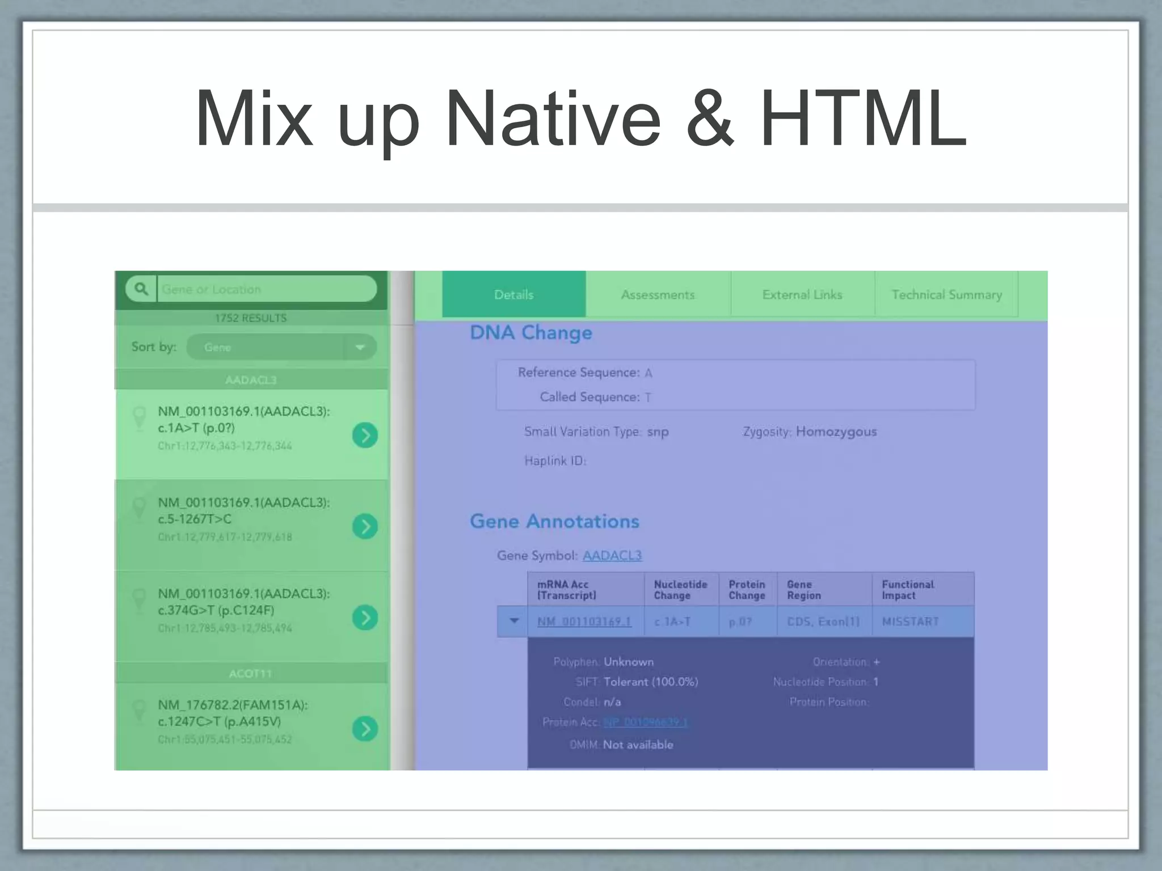
Task: Select the AADACL3 group header
Action: (251, 380)
